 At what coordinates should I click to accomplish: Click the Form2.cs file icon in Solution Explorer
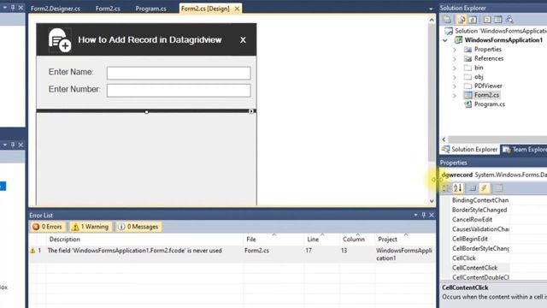point(468,95)
